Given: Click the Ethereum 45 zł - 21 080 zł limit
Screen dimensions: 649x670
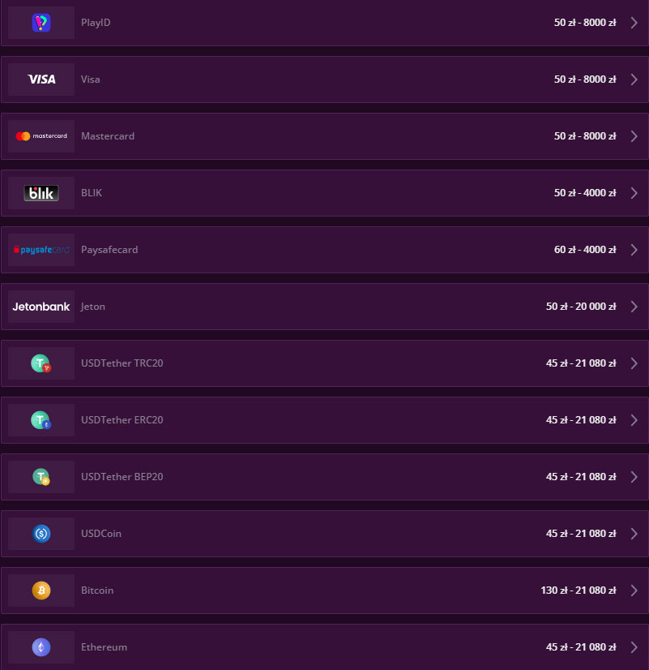Looking at the screenshot, I should [581, 647].
